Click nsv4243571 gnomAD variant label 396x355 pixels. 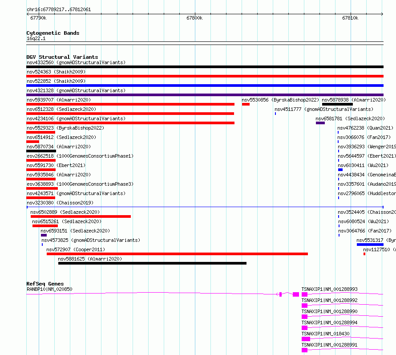(x=76, y=193)
